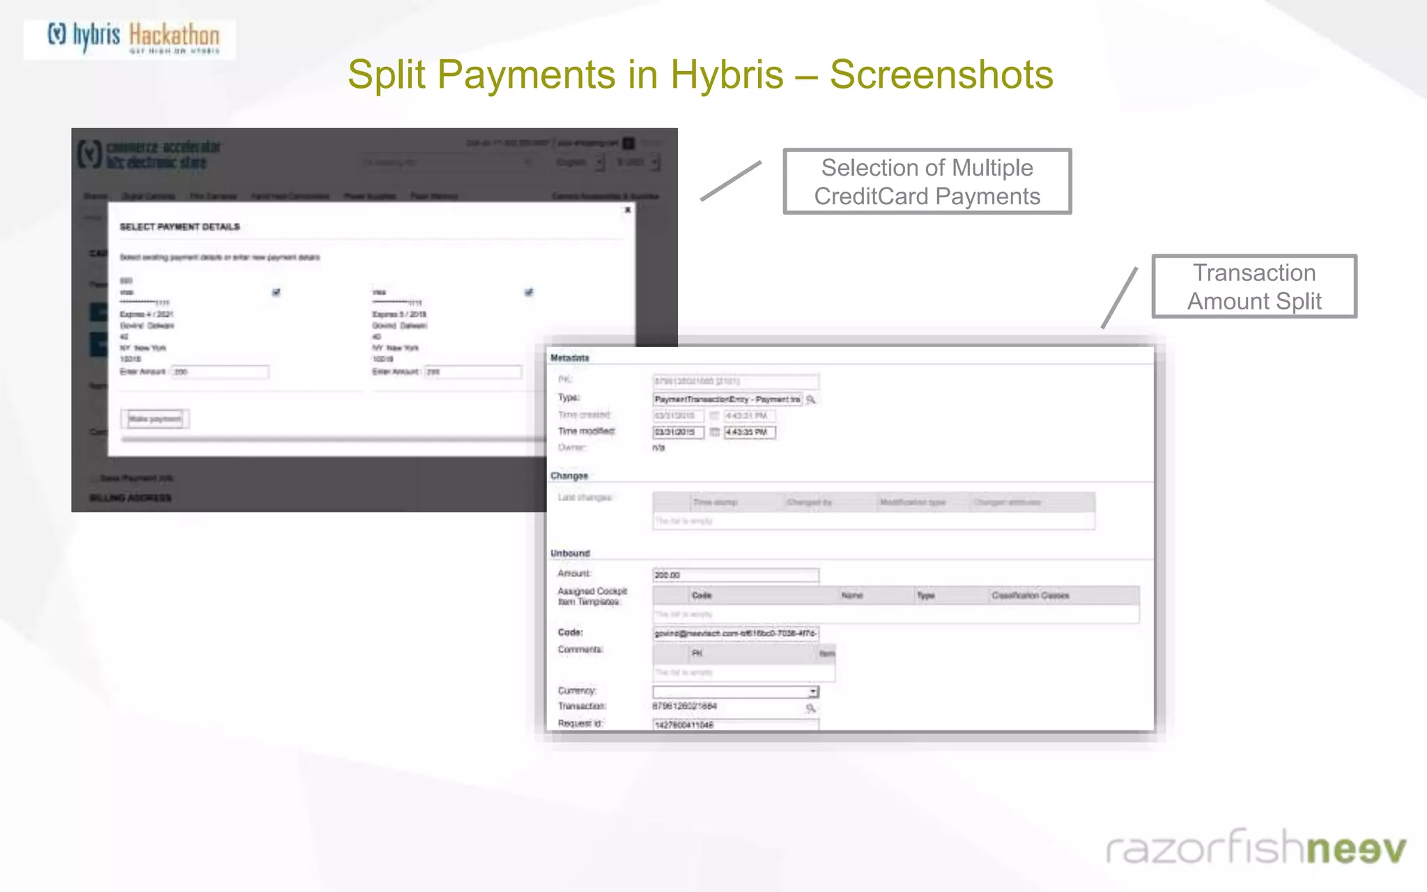Click the Make payment button
The height and width of the screenshot is (892, 1427).
(x=155, y=419)
